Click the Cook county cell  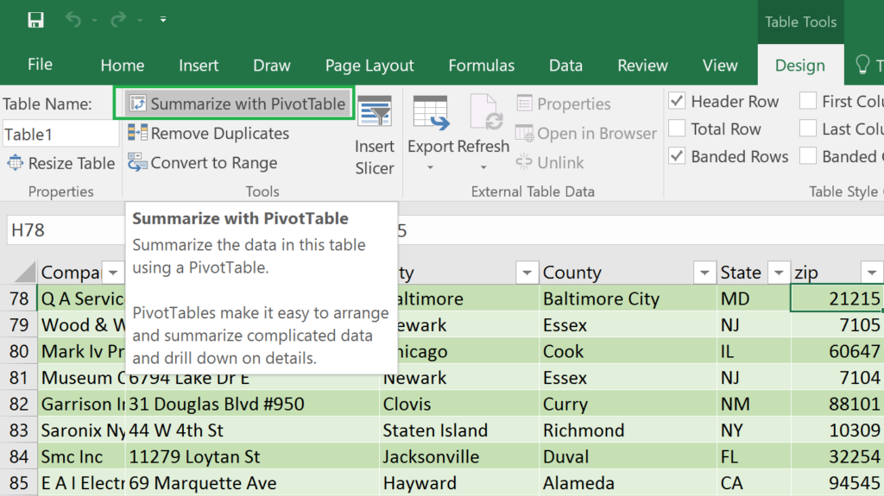coord(628,351)
